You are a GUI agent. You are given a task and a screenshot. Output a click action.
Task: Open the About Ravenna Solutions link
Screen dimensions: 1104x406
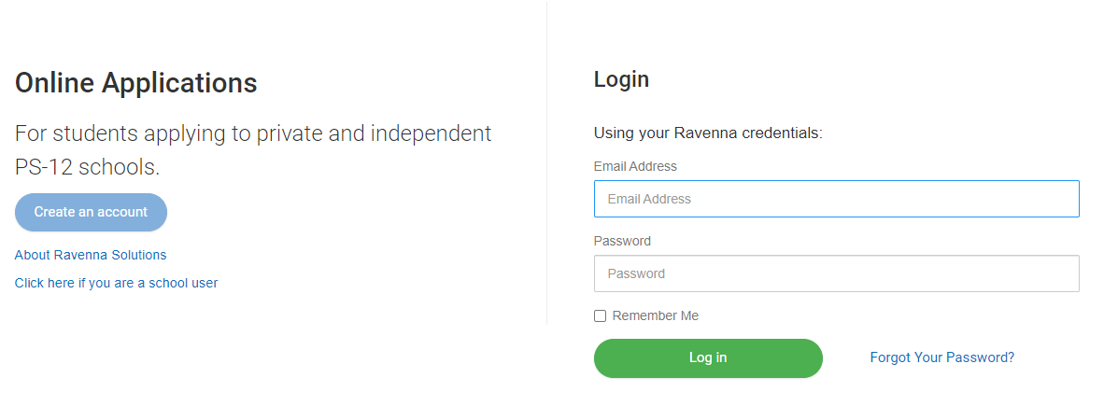[x=91, y=255]
